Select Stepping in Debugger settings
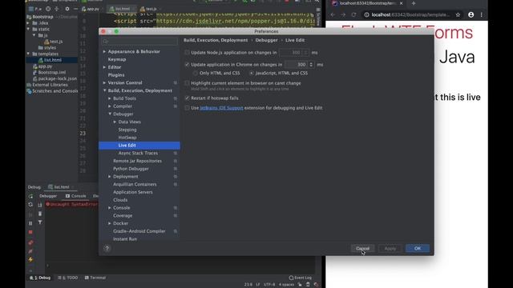This screenshot has width=513, height=288. coord(127,130)
